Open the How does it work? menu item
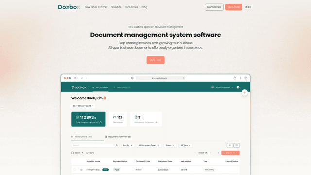This screenshot has width=311, height=175. 96,7
